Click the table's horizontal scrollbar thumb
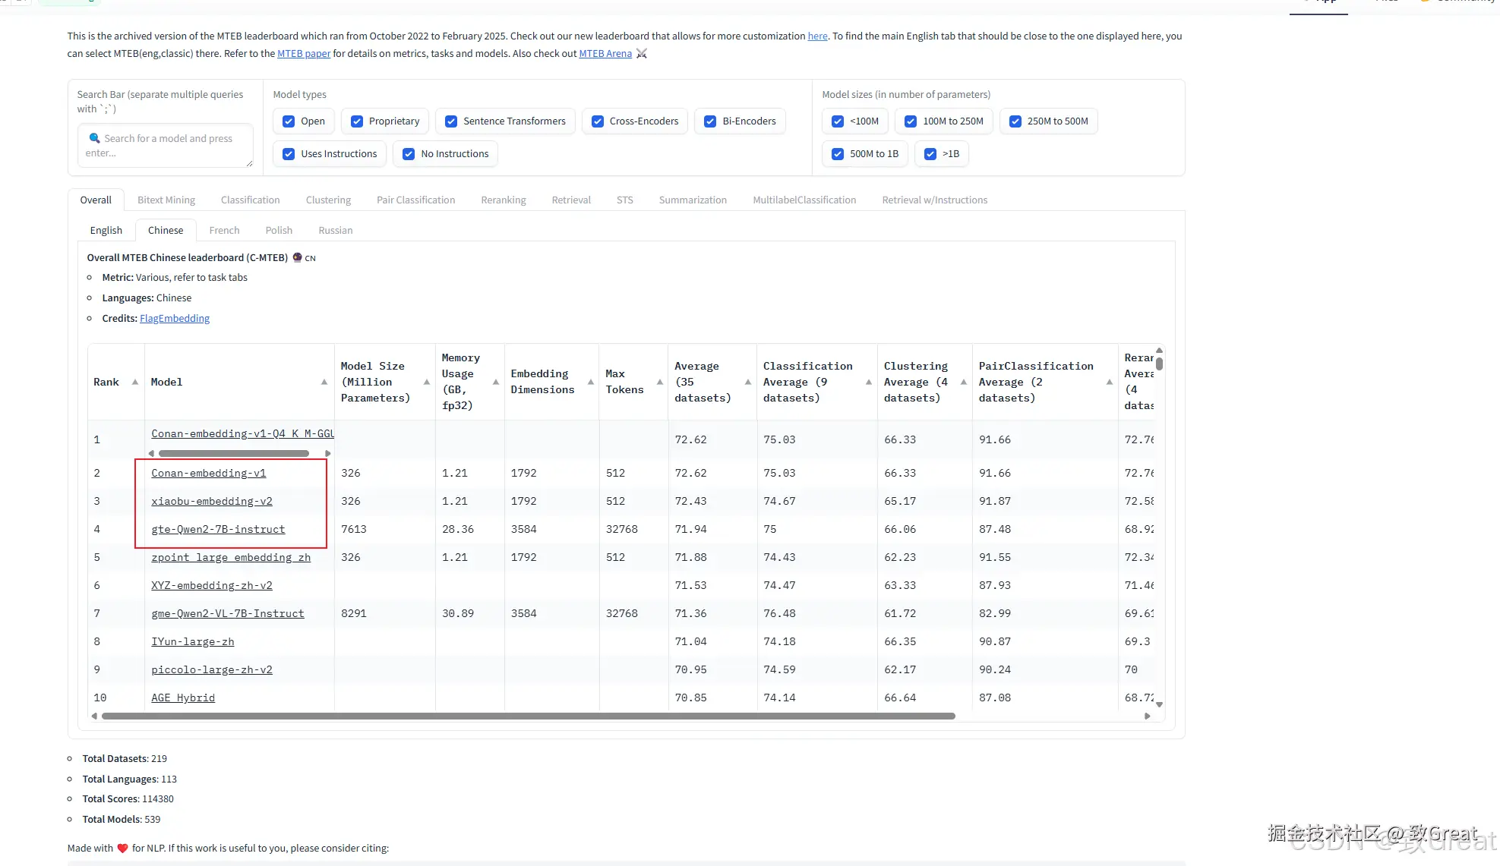Viewport: 1500px width, 866px height. point(528,716)
